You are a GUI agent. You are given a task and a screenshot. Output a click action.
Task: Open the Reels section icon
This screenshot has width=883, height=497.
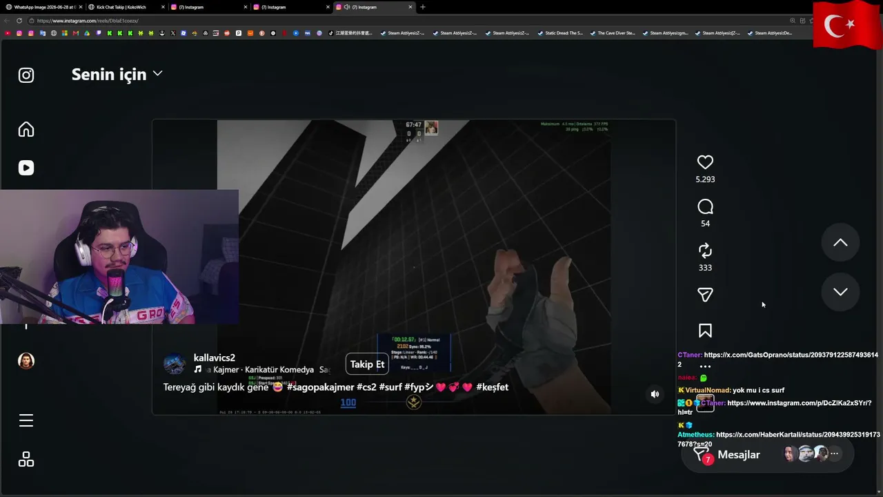pos(26,168)
